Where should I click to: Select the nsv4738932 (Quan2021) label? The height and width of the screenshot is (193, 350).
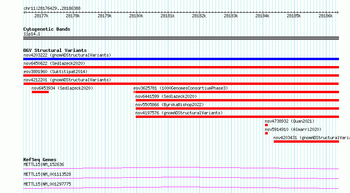pyautogui.click(x=289, y=121)
